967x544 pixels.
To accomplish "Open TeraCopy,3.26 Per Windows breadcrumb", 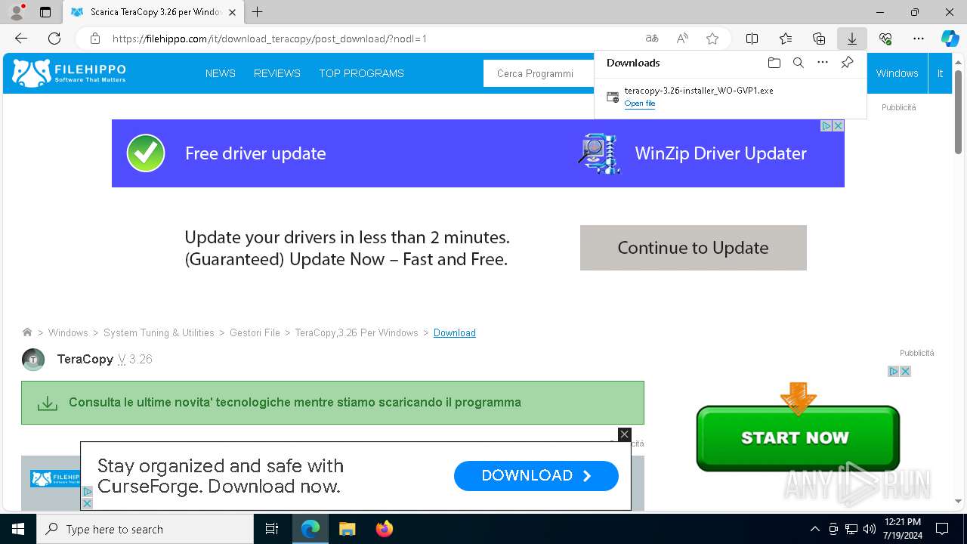I will [357, 332].
